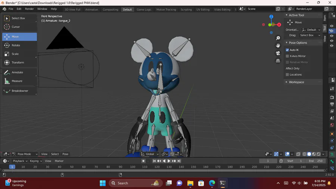
Task: Toggle the last eye visibility icon in outliner
Action: [332, 46]
